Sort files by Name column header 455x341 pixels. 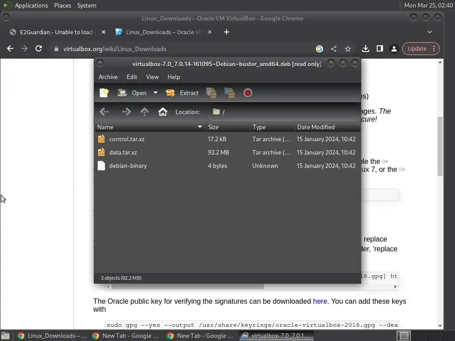point(150,127)
